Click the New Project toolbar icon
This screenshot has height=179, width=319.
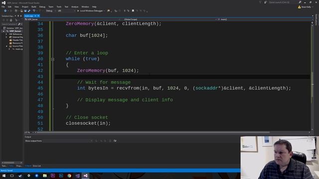pyautogui.click(x=16, y=11)
